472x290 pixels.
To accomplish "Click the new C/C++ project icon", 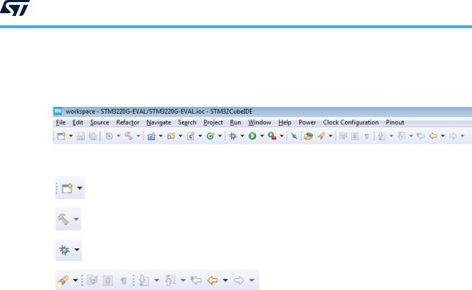I will click(x=151, y=136).
